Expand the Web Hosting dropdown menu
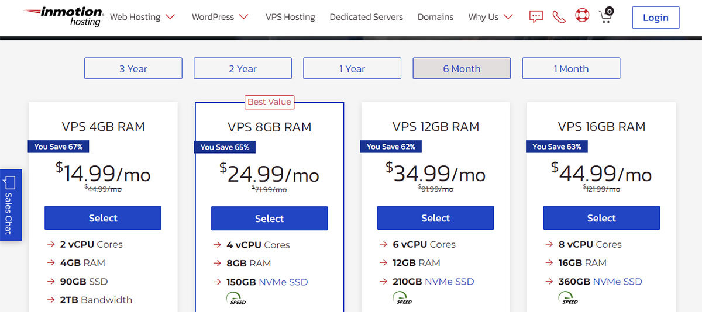The height and width of the screenshot is (312, 702). click(x=143, y=17)
